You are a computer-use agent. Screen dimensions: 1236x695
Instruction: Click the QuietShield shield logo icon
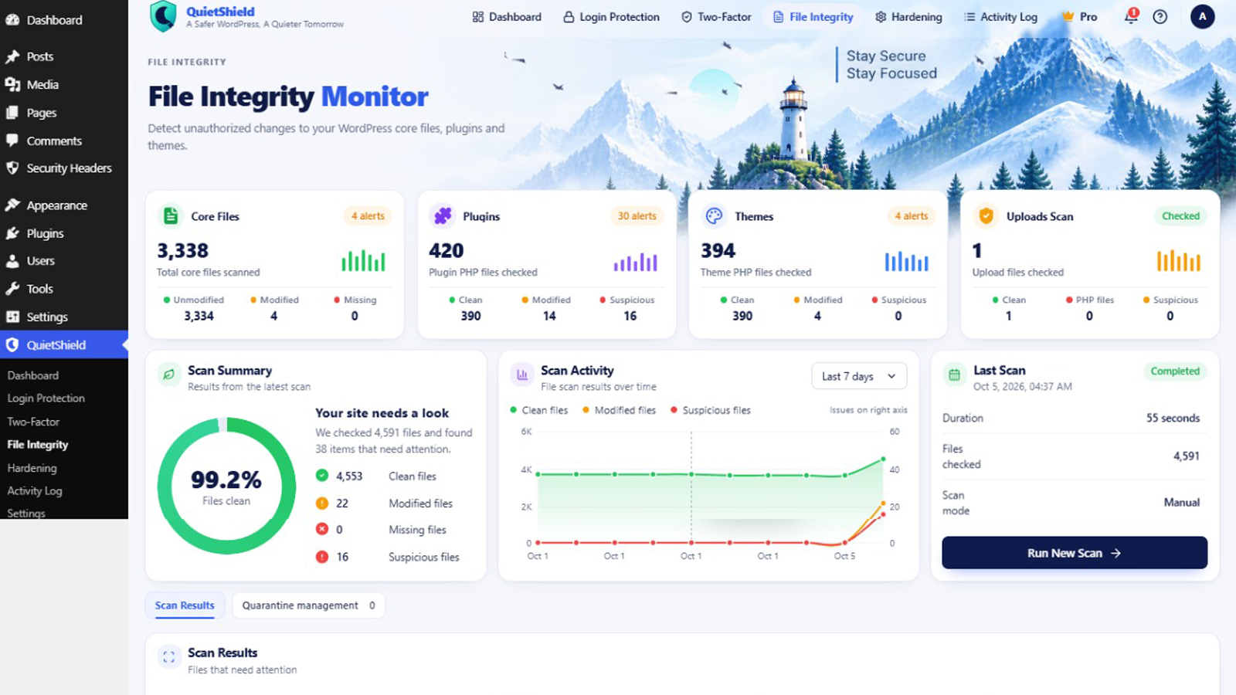pyautogui.click(x=163, y=16)
